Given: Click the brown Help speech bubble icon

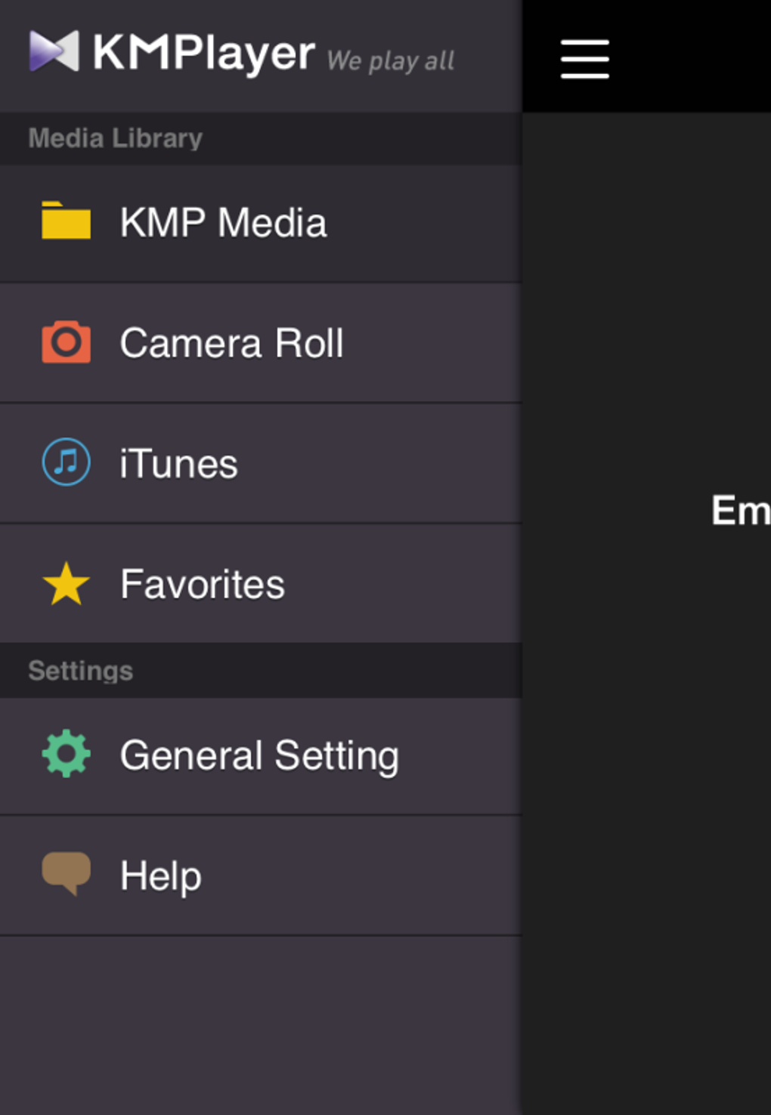Looking at the screenshot, I should tap(66, 873).
